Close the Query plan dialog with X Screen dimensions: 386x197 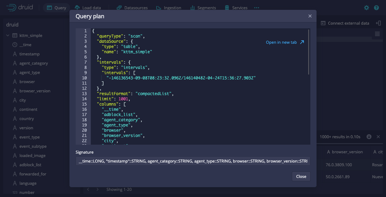tap(310, 16)
